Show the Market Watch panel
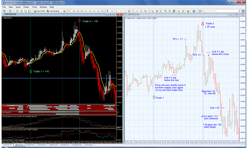The height and width of the screenshot is (148, 247). pyautogui.click(x=17, y=11)
